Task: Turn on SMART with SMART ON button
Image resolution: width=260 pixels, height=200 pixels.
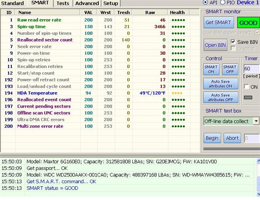Action: [x=212, y=69]
